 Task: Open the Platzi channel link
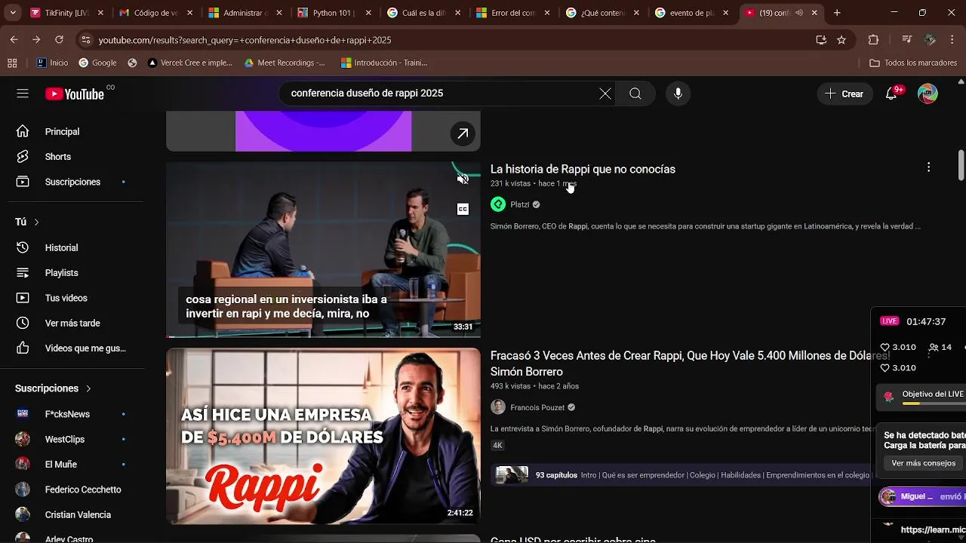(x=520, y=204)
